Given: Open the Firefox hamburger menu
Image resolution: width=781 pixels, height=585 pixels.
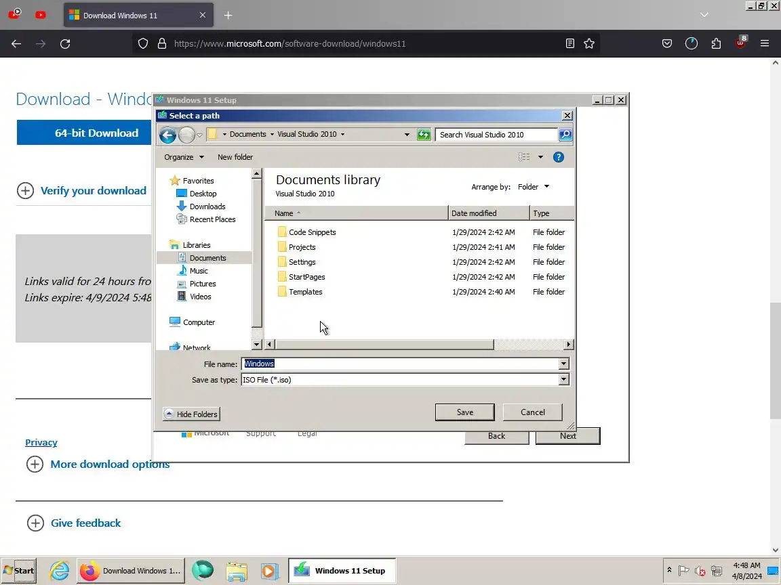Looking at the screenshot, I should point(765,44).
